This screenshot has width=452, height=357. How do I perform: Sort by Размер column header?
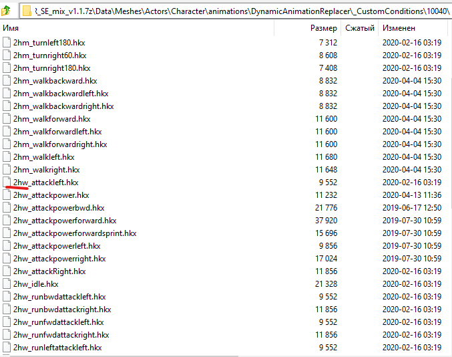(323, 28)
